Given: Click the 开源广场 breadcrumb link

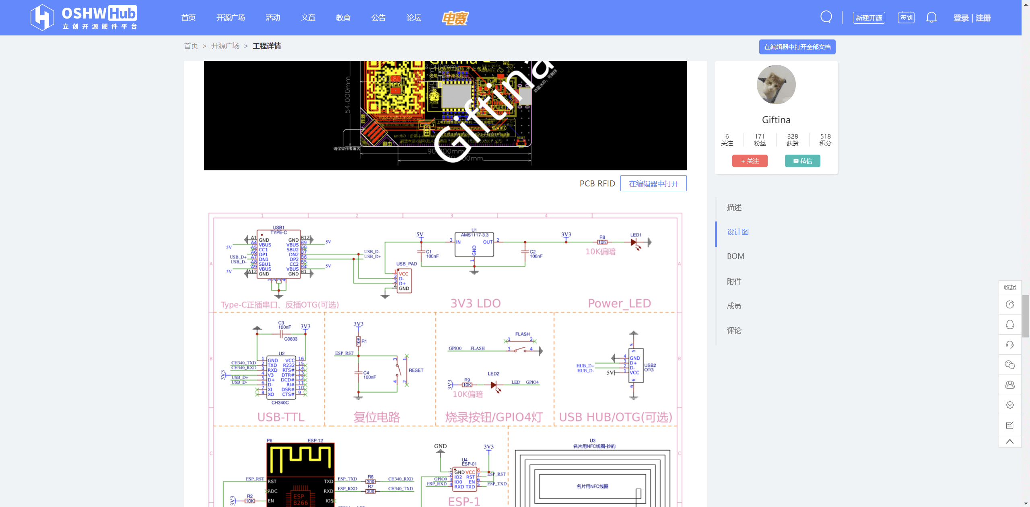Looking at the screenshot, I should click(225, 46).
